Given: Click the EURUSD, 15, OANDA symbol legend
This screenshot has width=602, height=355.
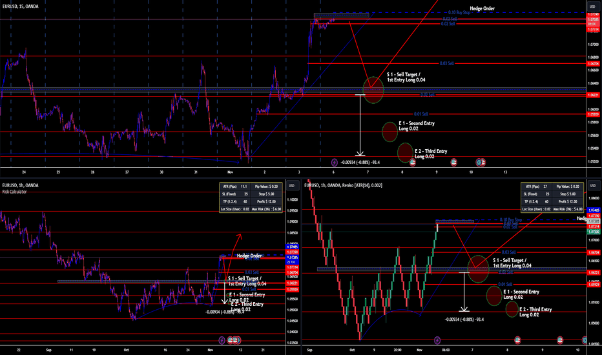Looking at the screenshot, I should 21,6.
